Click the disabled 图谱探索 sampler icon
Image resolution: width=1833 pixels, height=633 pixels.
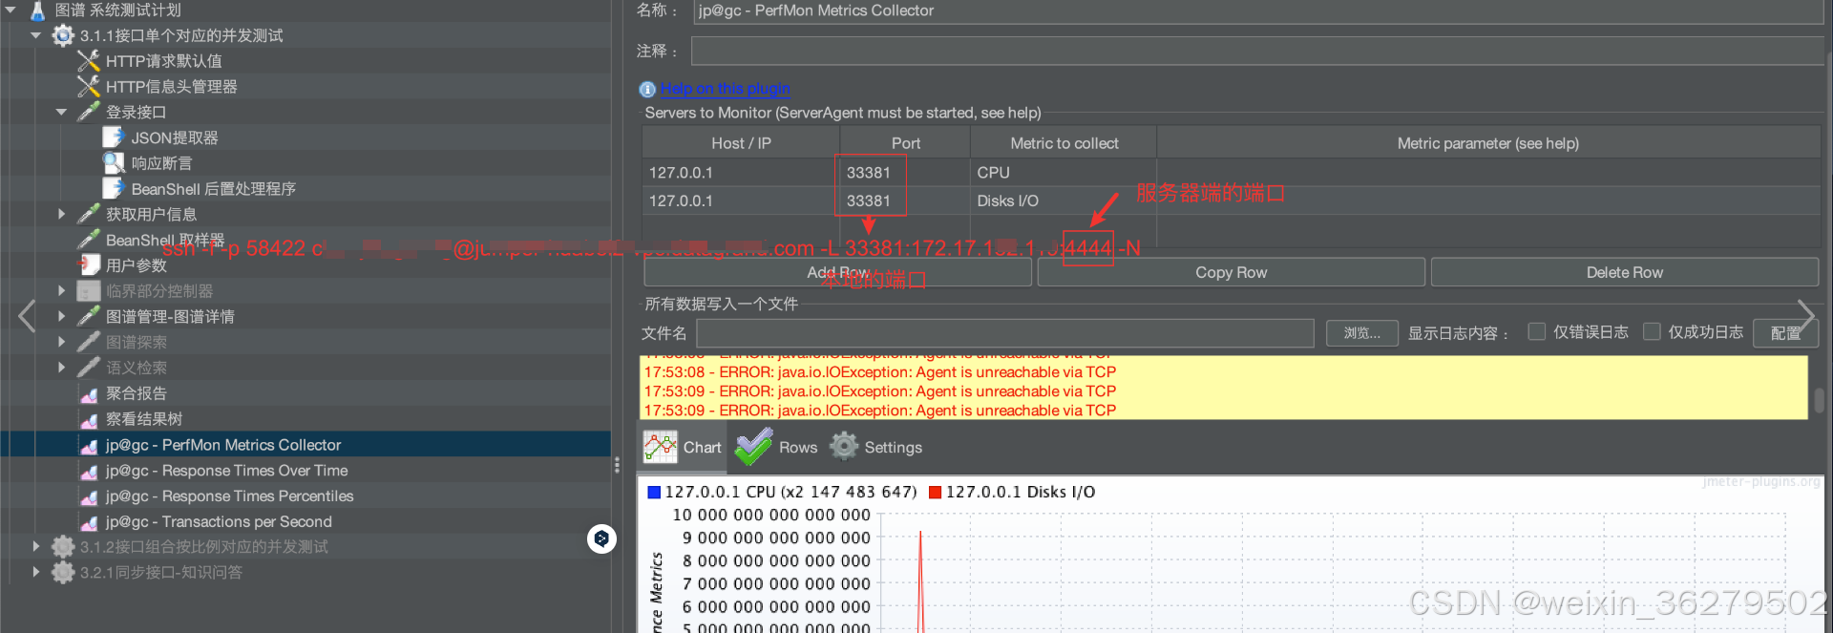coord(89,342)
